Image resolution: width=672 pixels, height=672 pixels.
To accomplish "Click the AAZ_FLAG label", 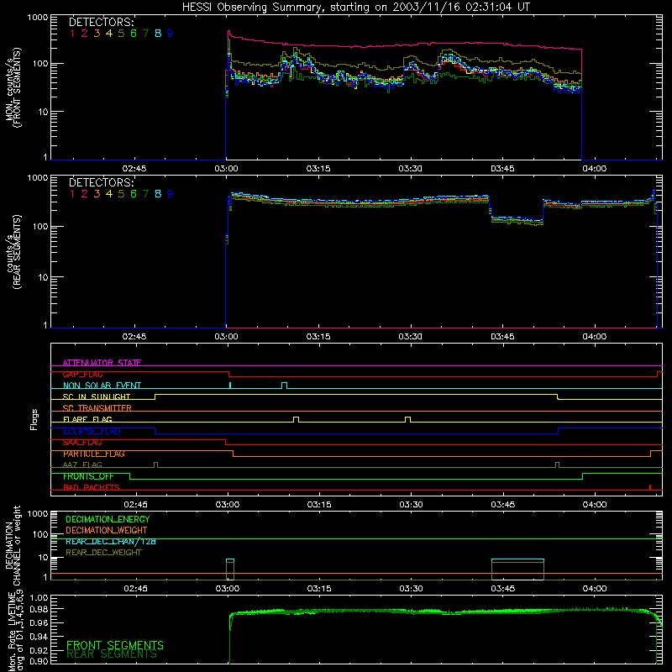I will pos(82,465).
